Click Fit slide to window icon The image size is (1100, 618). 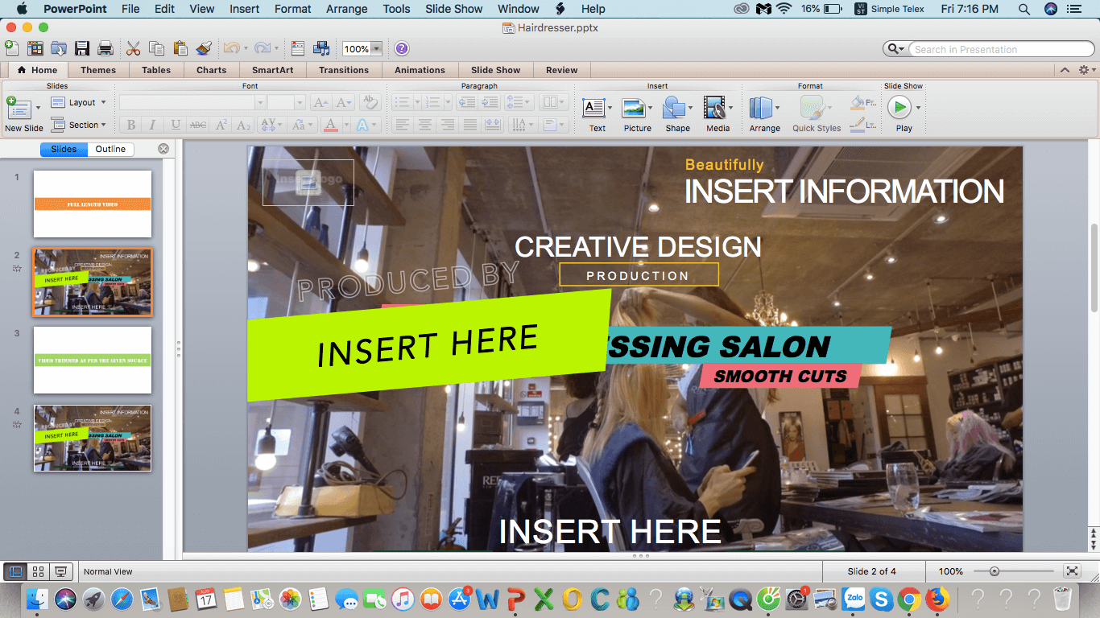click(x=1072, y=571)
